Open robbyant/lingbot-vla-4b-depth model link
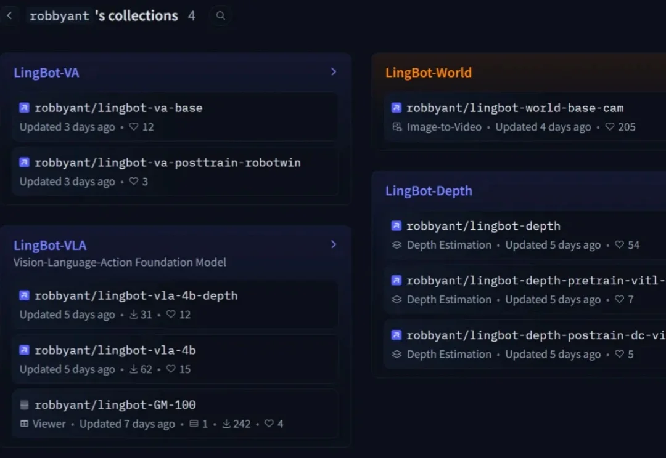The width and height of the screenshot is (666, 458). (x=136, y=295)
